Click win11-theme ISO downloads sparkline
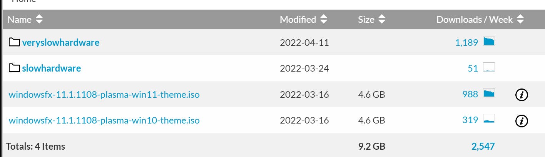Image resolution: width=545 pixels, height=157 pixels. [x=489, y=94]
